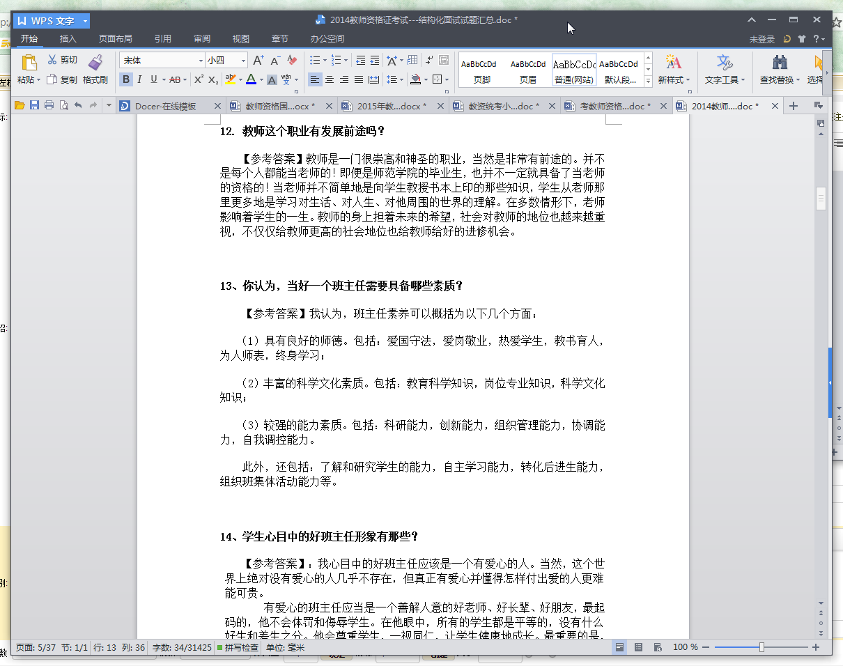Switch to web layout view icon in status bar

click(x=658, y=648)
